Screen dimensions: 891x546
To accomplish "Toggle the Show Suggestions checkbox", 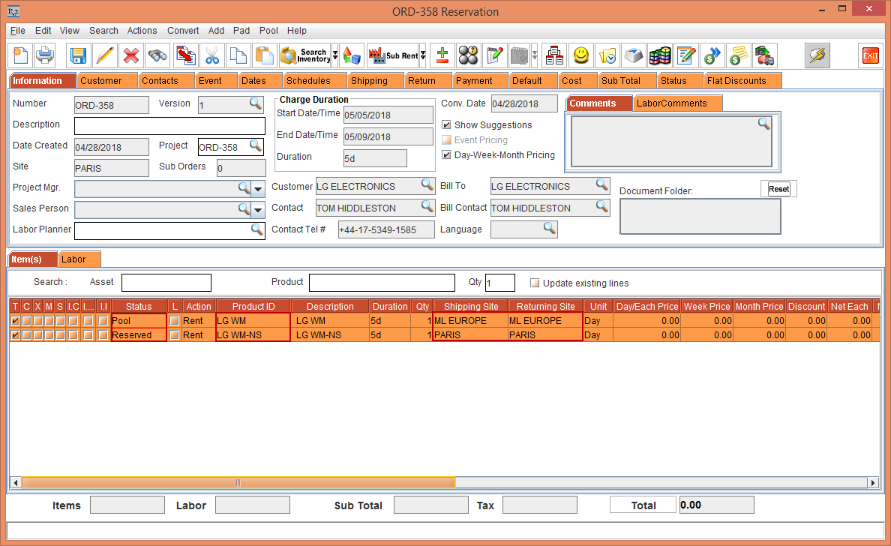I will click(447, 125).
